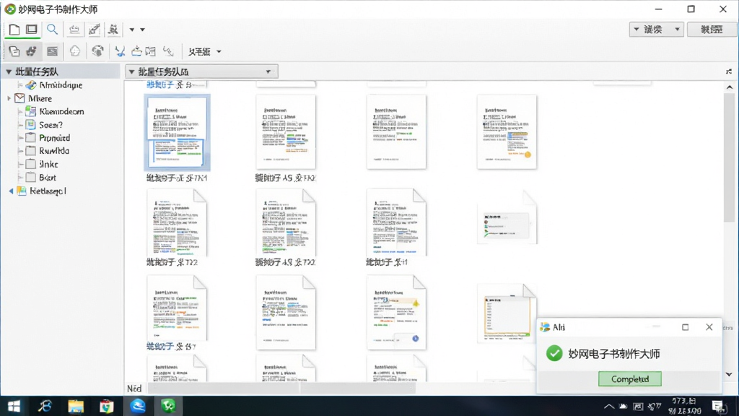This screenshot has width=739, height=416.
Task: Click the globe icon in the second toolbar
Action: pyautogui.click(x=97, y=51)
